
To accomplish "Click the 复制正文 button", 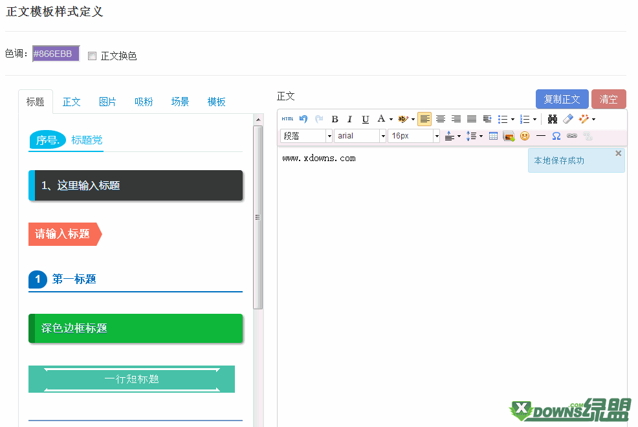I will click(562, 99).
